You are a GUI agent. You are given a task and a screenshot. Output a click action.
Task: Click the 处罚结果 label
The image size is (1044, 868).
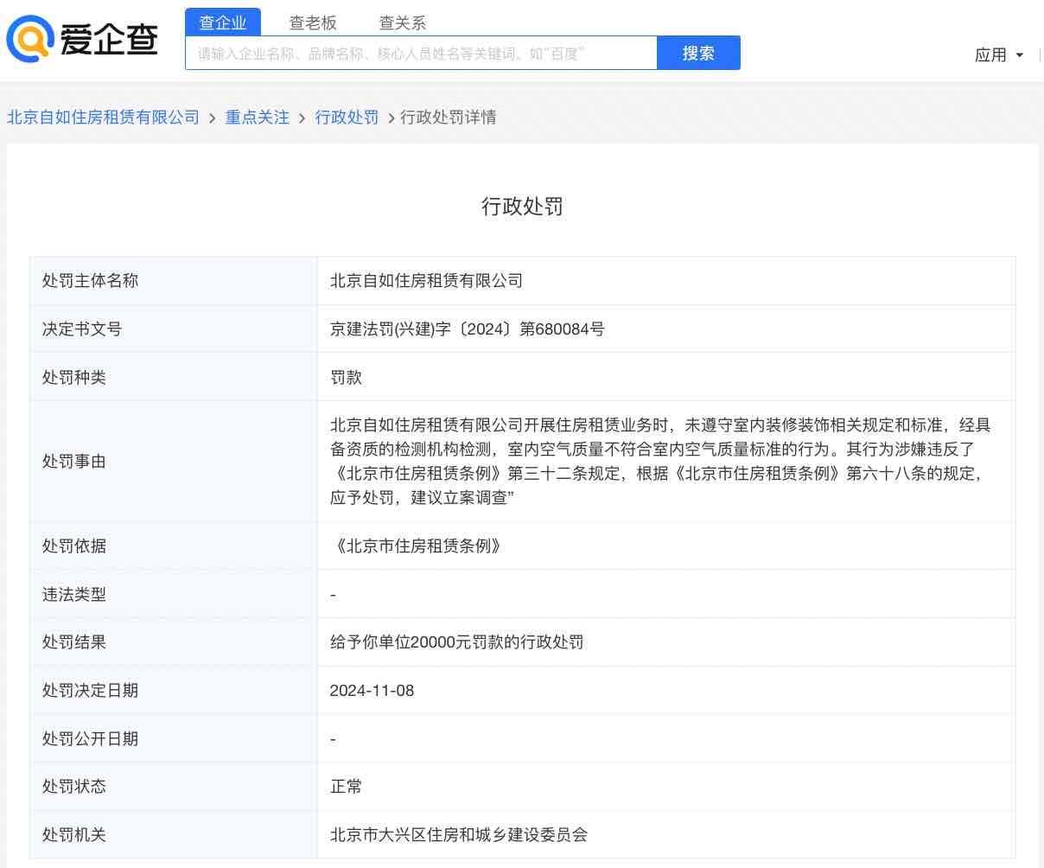74,641
